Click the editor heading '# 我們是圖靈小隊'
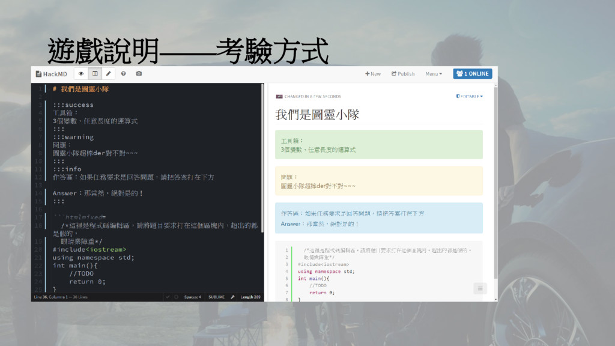 coord(80,89)
